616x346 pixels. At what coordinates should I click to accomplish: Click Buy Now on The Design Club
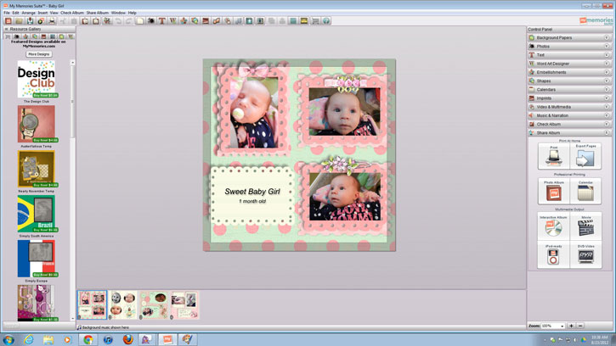46,95
